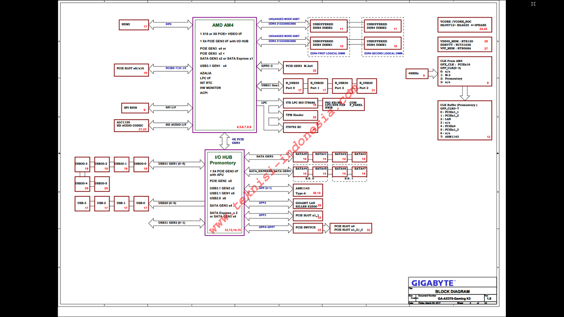Image resolution: width=564 pixels, height=317 pixels.
Task: Click the PCIE SLOT x1_1 block
Action: pos(308,216)
